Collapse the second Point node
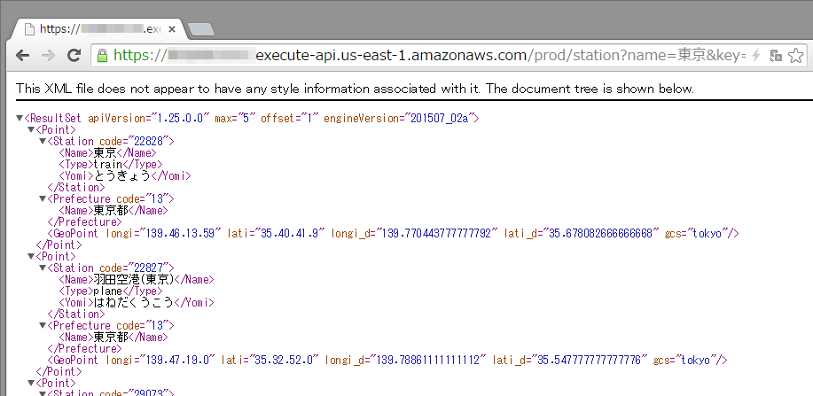This screenshot has width=813, height=396. point(31,256)
